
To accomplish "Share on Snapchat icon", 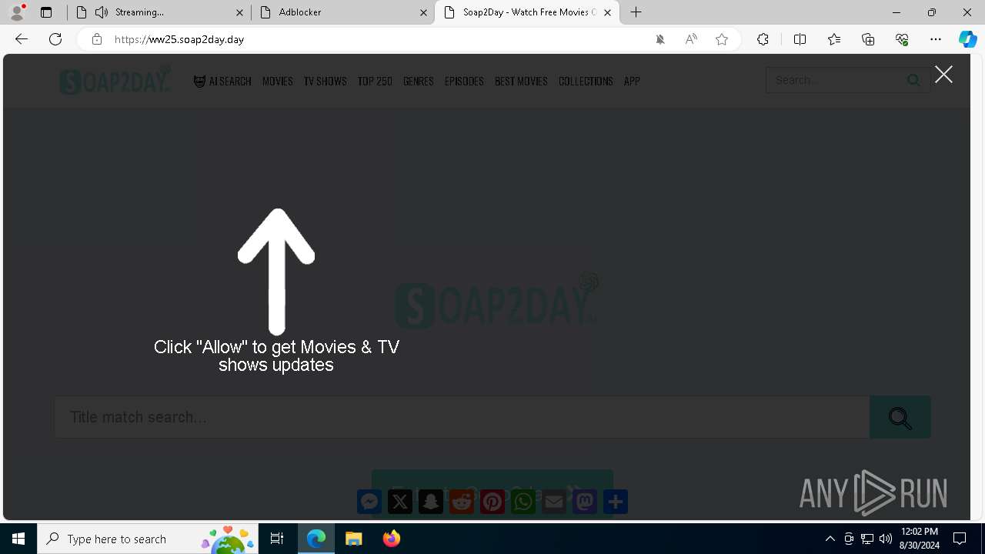I will point(431,502).
